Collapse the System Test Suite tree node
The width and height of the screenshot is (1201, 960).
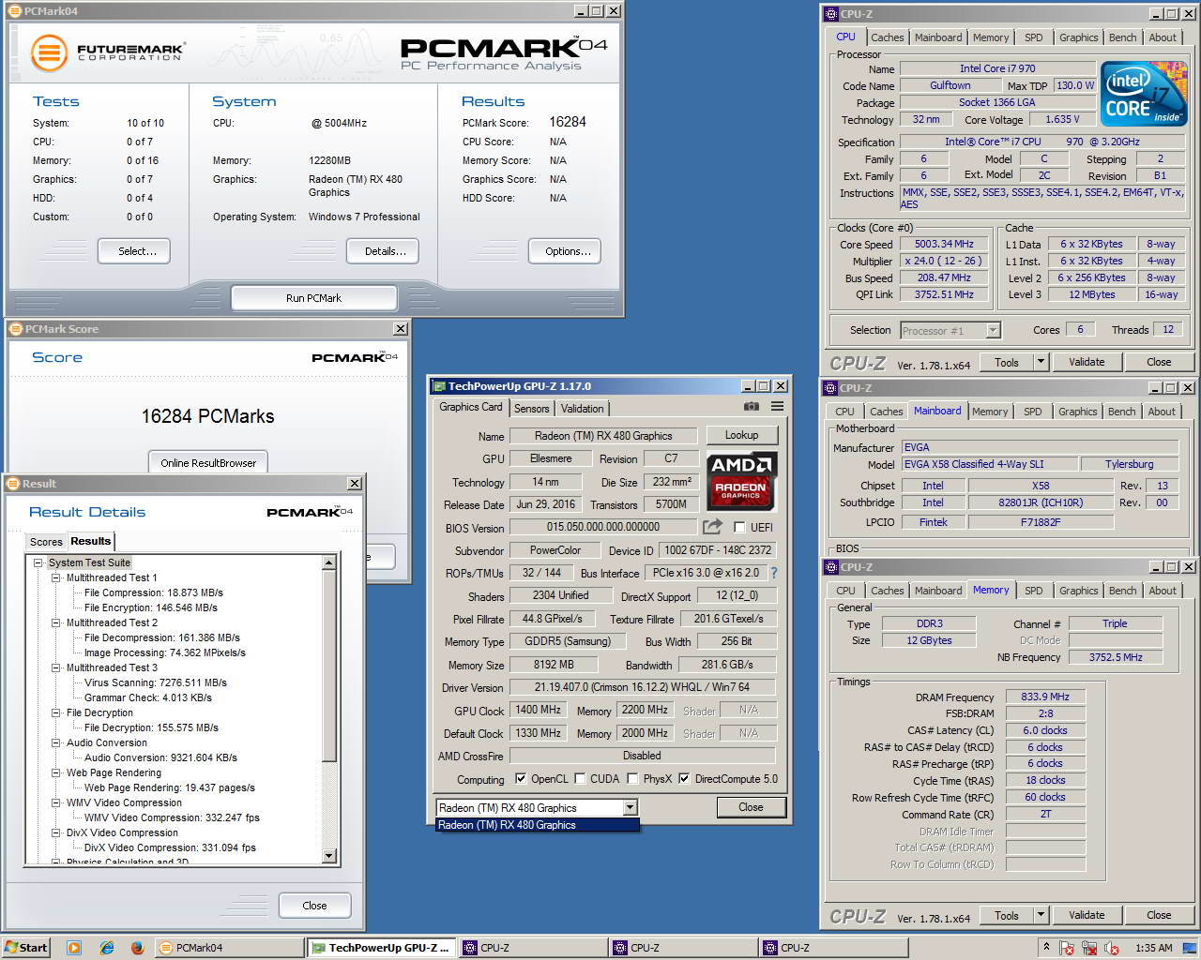[38, 562]
